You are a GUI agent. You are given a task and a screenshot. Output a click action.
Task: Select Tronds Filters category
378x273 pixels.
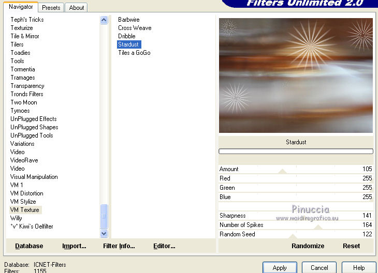click(x=27, y=94)
